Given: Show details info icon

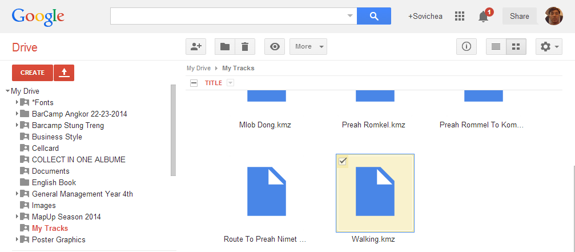Looking at the screenshot, I should tap(467, 47).
